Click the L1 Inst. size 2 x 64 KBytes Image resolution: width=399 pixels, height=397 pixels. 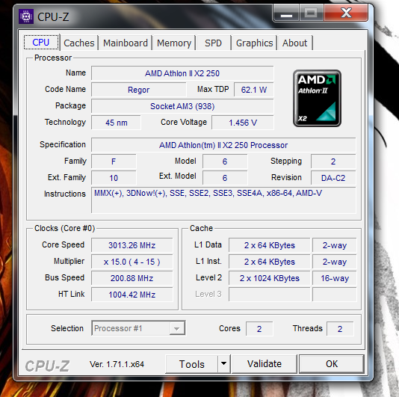point(270,262)
